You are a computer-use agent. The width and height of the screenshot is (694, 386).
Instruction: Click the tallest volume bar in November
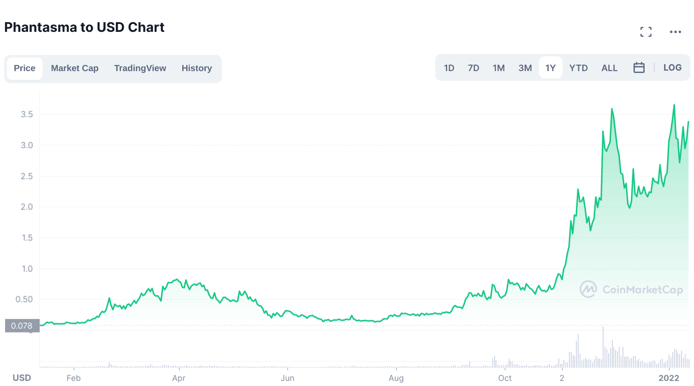[x=603, y=347]
